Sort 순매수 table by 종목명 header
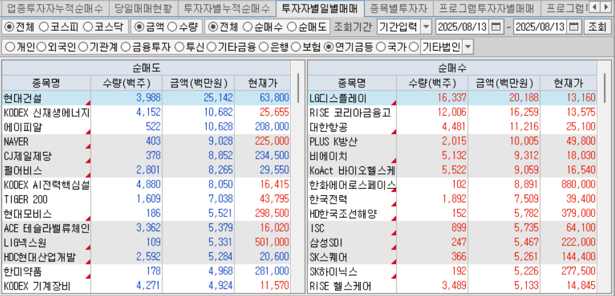Image resolution: width=615 pixels, height=296 pixels. (352, 83)
